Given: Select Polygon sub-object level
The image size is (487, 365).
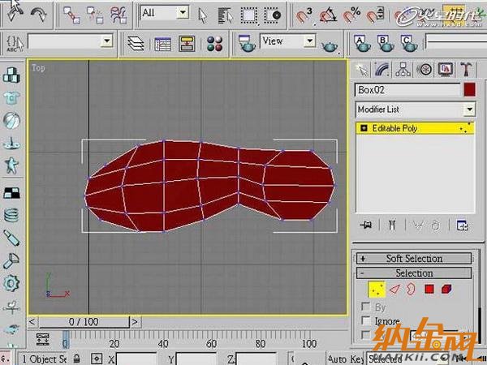Looking at the screenshot, I should coord(429,290).
